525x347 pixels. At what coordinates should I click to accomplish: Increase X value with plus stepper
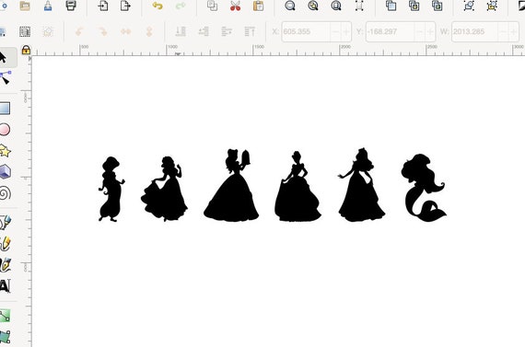[346, 32]
